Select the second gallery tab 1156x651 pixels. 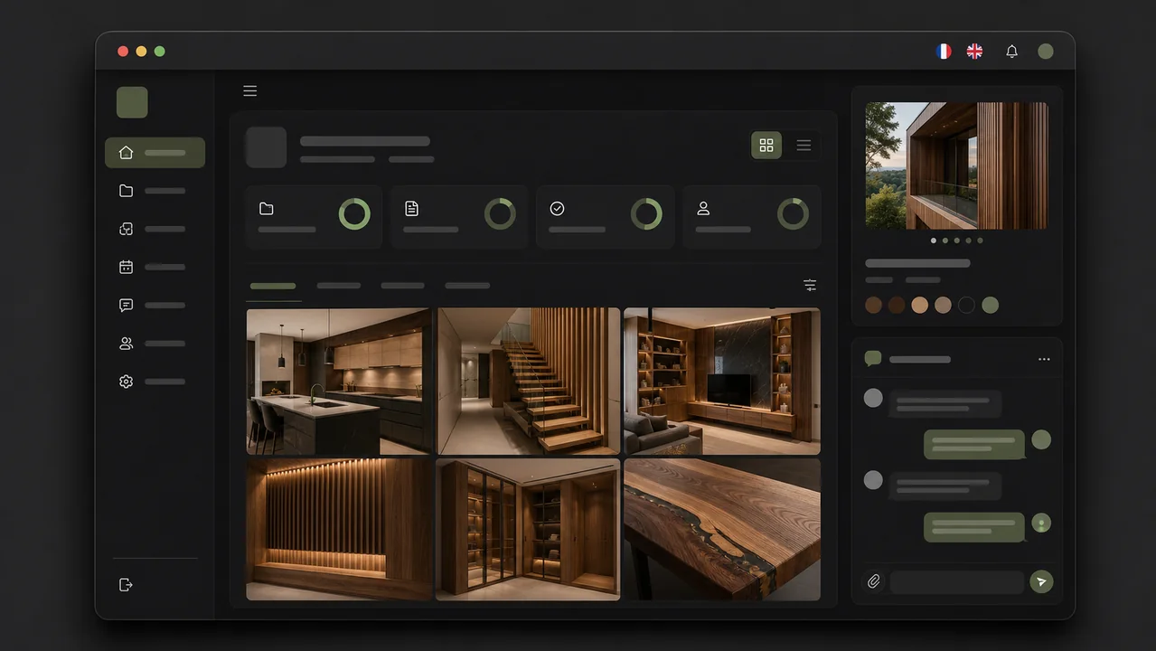coord(339,286)
